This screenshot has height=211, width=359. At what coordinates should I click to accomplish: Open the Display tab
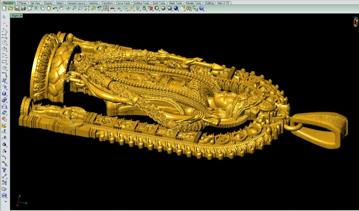[48, 3]
